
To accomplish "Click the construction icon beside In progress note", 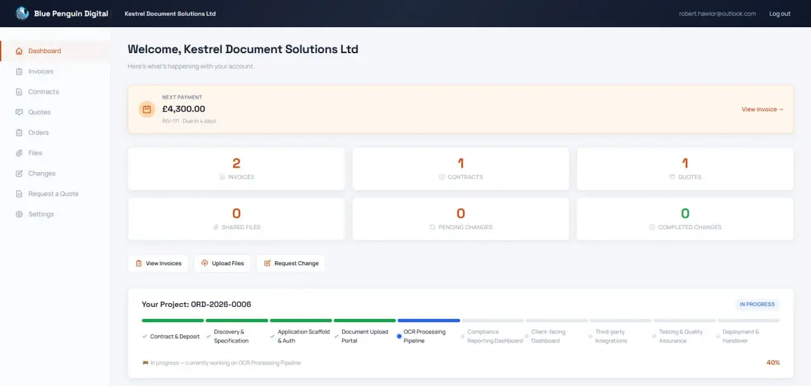I will point(145,363).
